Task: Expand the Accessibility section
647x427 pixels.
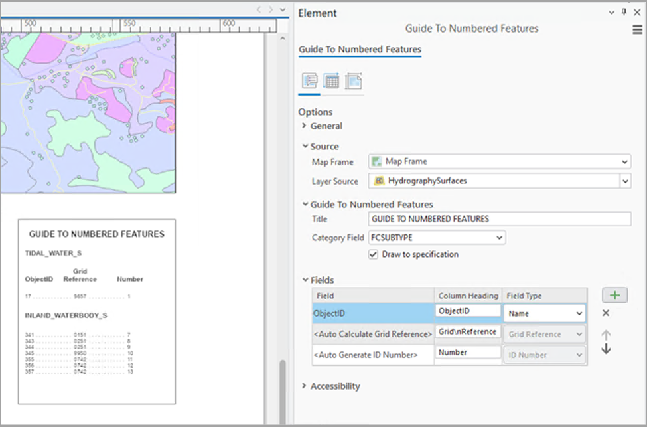Action: [304, 386]
